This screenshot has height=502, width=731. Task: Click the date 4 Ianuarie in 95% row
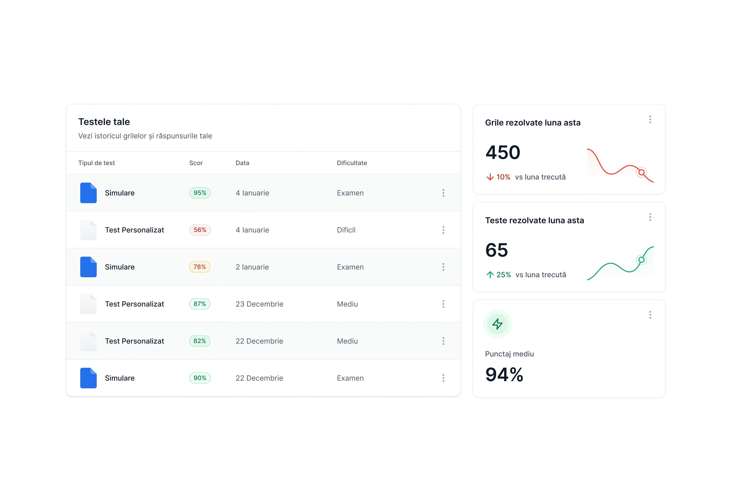[252, 193]
